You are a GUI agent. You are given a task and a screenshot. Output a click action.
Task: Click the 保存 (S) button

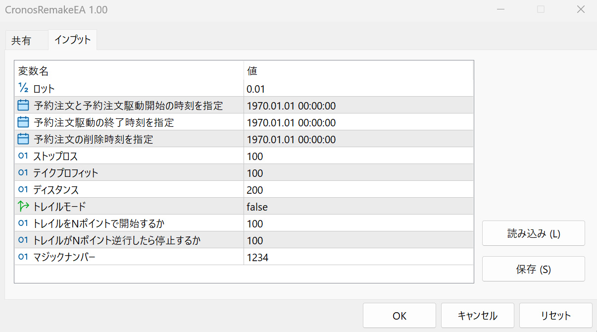[533, 269]
